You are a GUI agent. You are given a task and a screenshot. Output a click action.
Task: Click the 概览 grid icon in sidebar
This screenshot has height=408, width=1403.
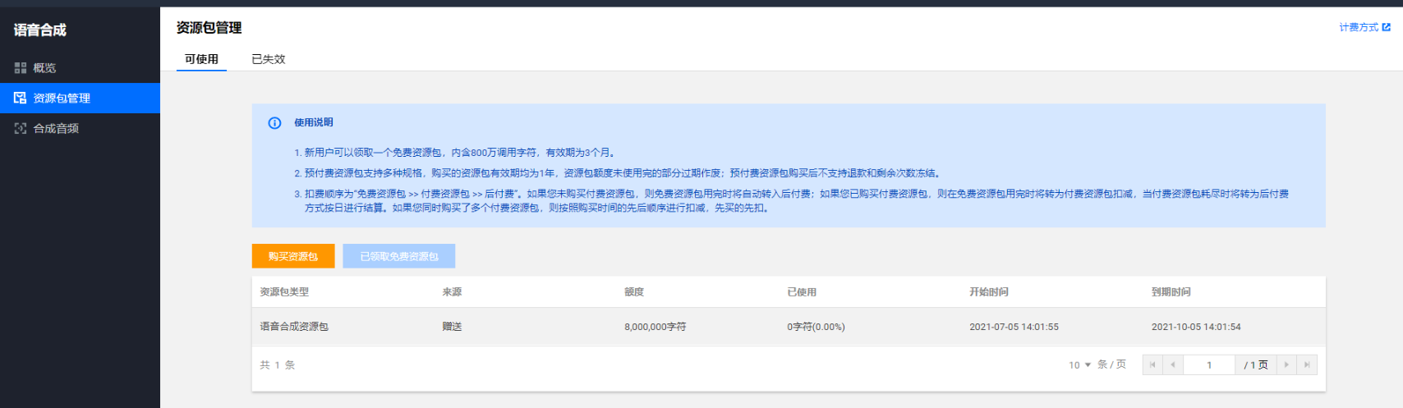pyautogui.click(x=21, y=68)
